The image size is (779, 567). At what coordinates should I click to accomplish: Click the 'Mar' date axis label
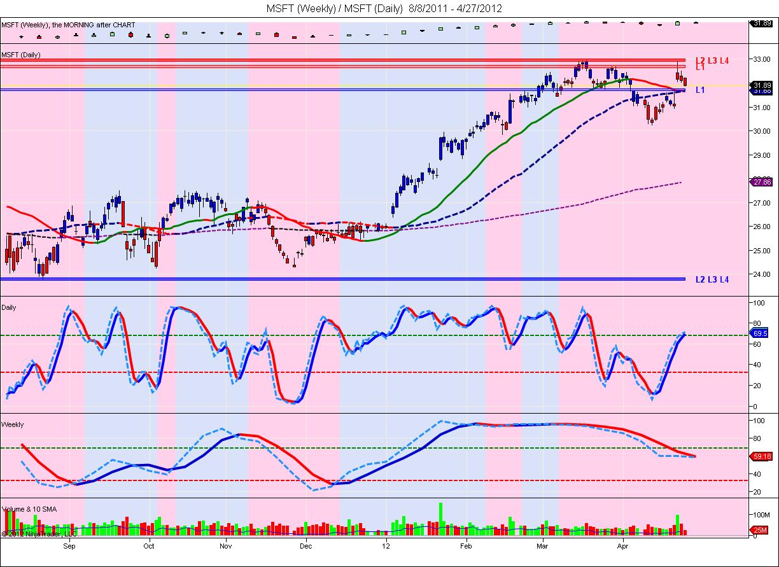click(x=543, y=546)
